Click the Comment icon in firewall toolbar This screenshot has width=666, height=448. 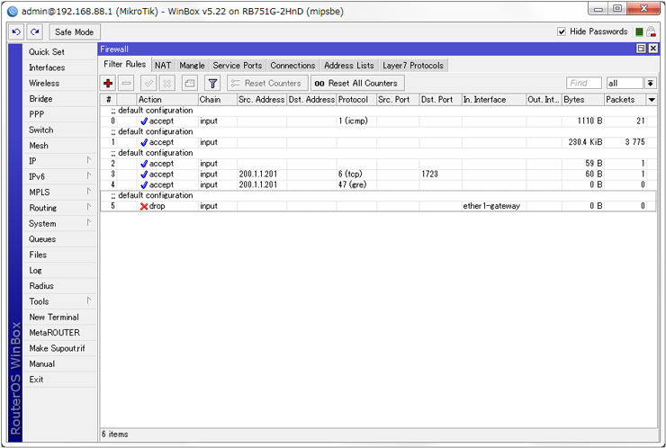[x=189, y=83]
